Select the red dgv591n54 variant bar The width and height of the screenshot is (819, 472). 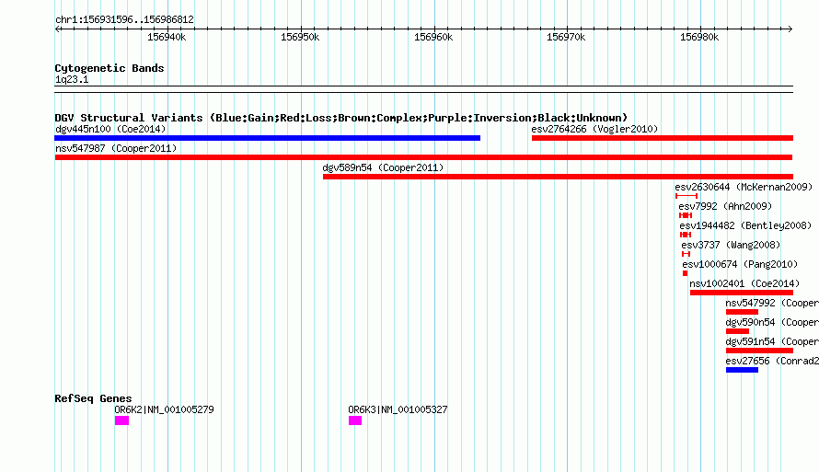[x=759, y=351]
